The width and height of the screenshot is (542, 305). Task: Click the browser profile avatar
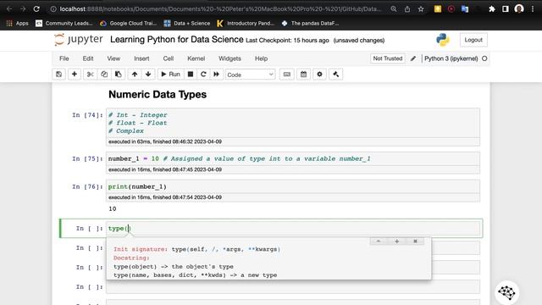click(519, 9)
